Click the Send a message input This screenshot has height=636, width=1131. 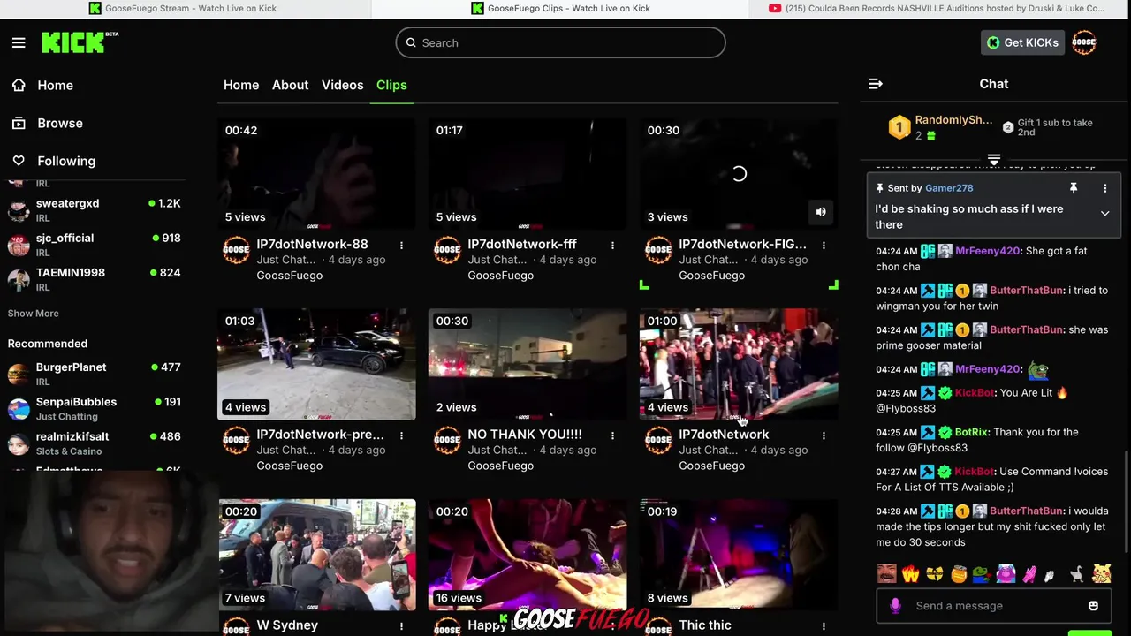pos(994,606)
